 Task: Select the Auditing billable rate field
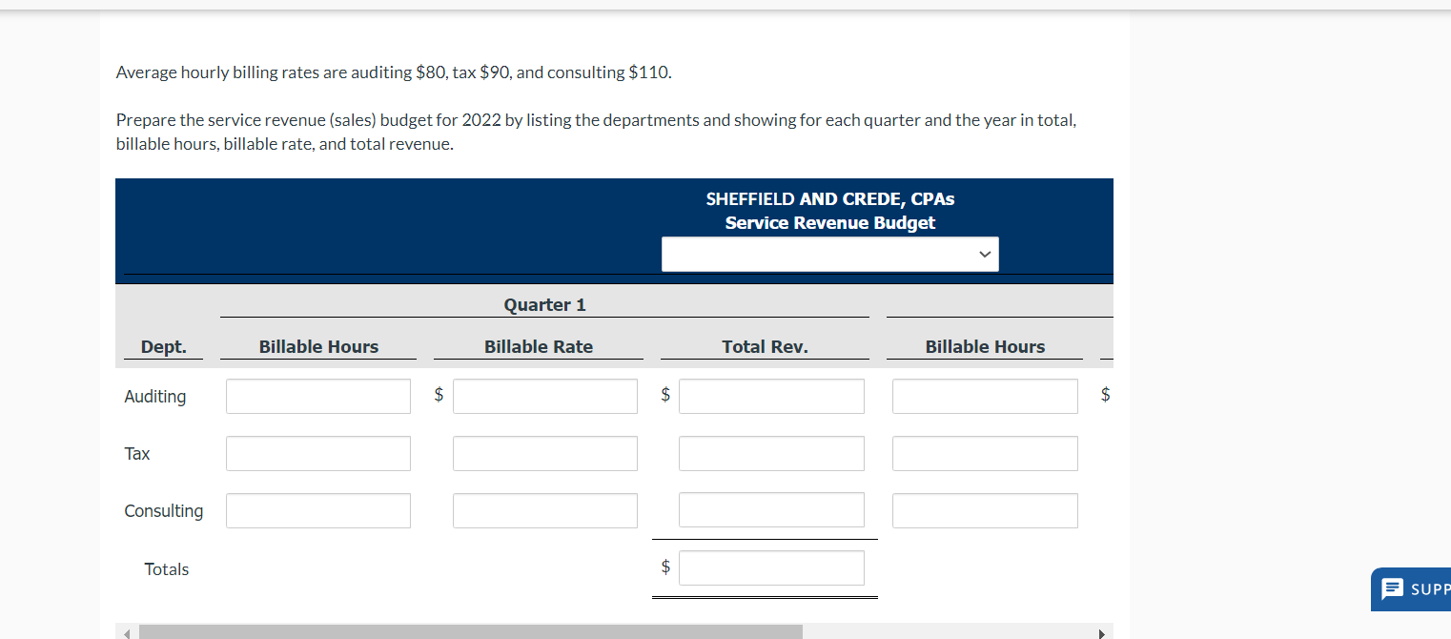[545, 396]
